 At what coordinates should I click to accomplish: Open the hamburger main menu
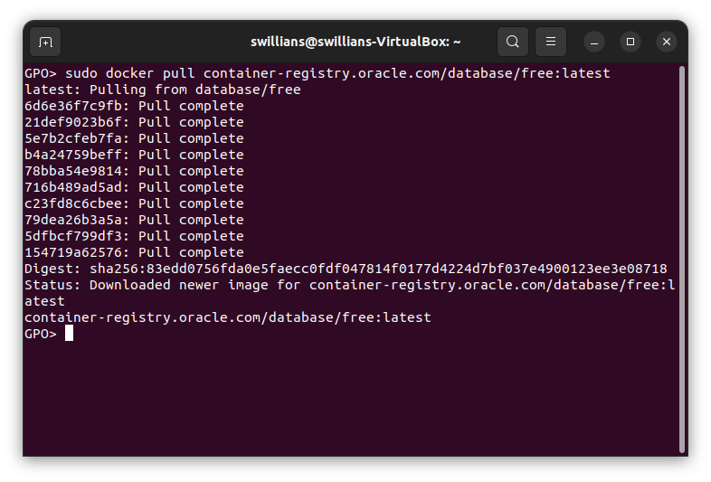click(x=550, y=42)
